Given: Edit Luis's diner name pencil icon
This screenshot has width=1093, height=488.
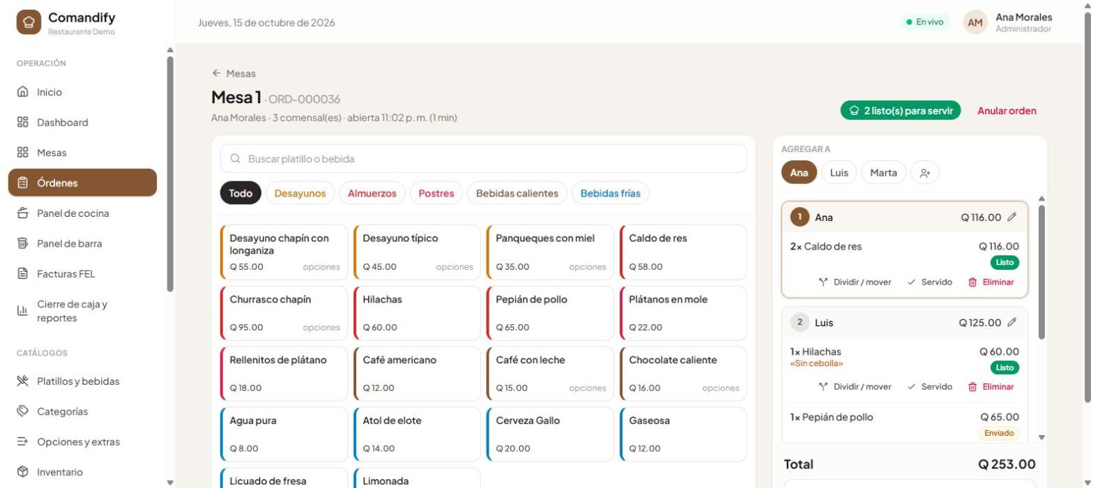Looking at the screenshot, I should (1012, 323).
